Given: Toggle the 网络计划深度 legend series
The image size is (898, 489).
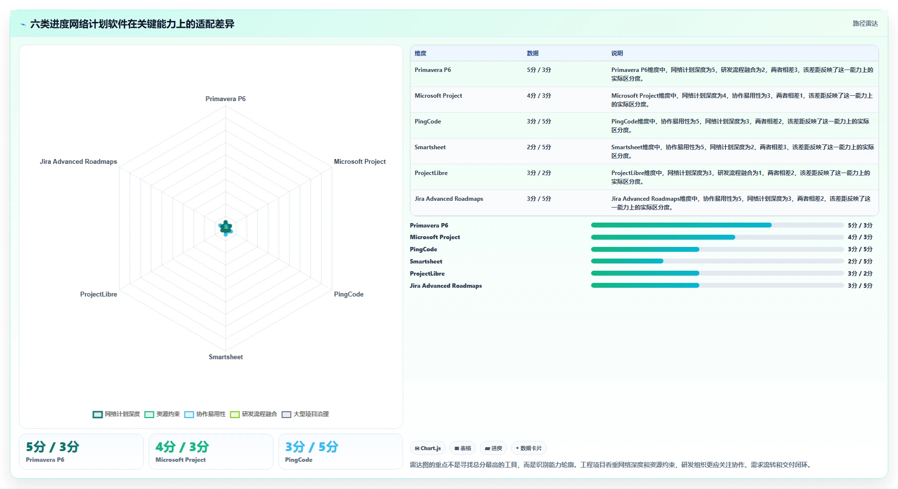Looking at the screenshot, I should pyautogui.click(x=116, y=414).
